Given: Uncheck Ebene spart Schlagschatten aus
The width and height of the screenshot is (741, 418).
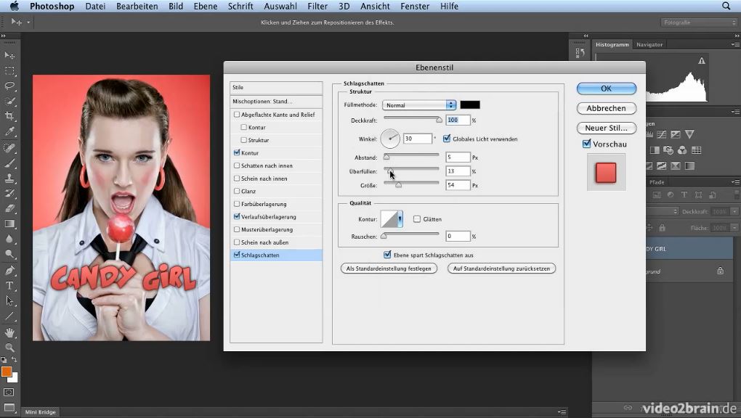Looking at the screenshot, I should coord(387,255).
